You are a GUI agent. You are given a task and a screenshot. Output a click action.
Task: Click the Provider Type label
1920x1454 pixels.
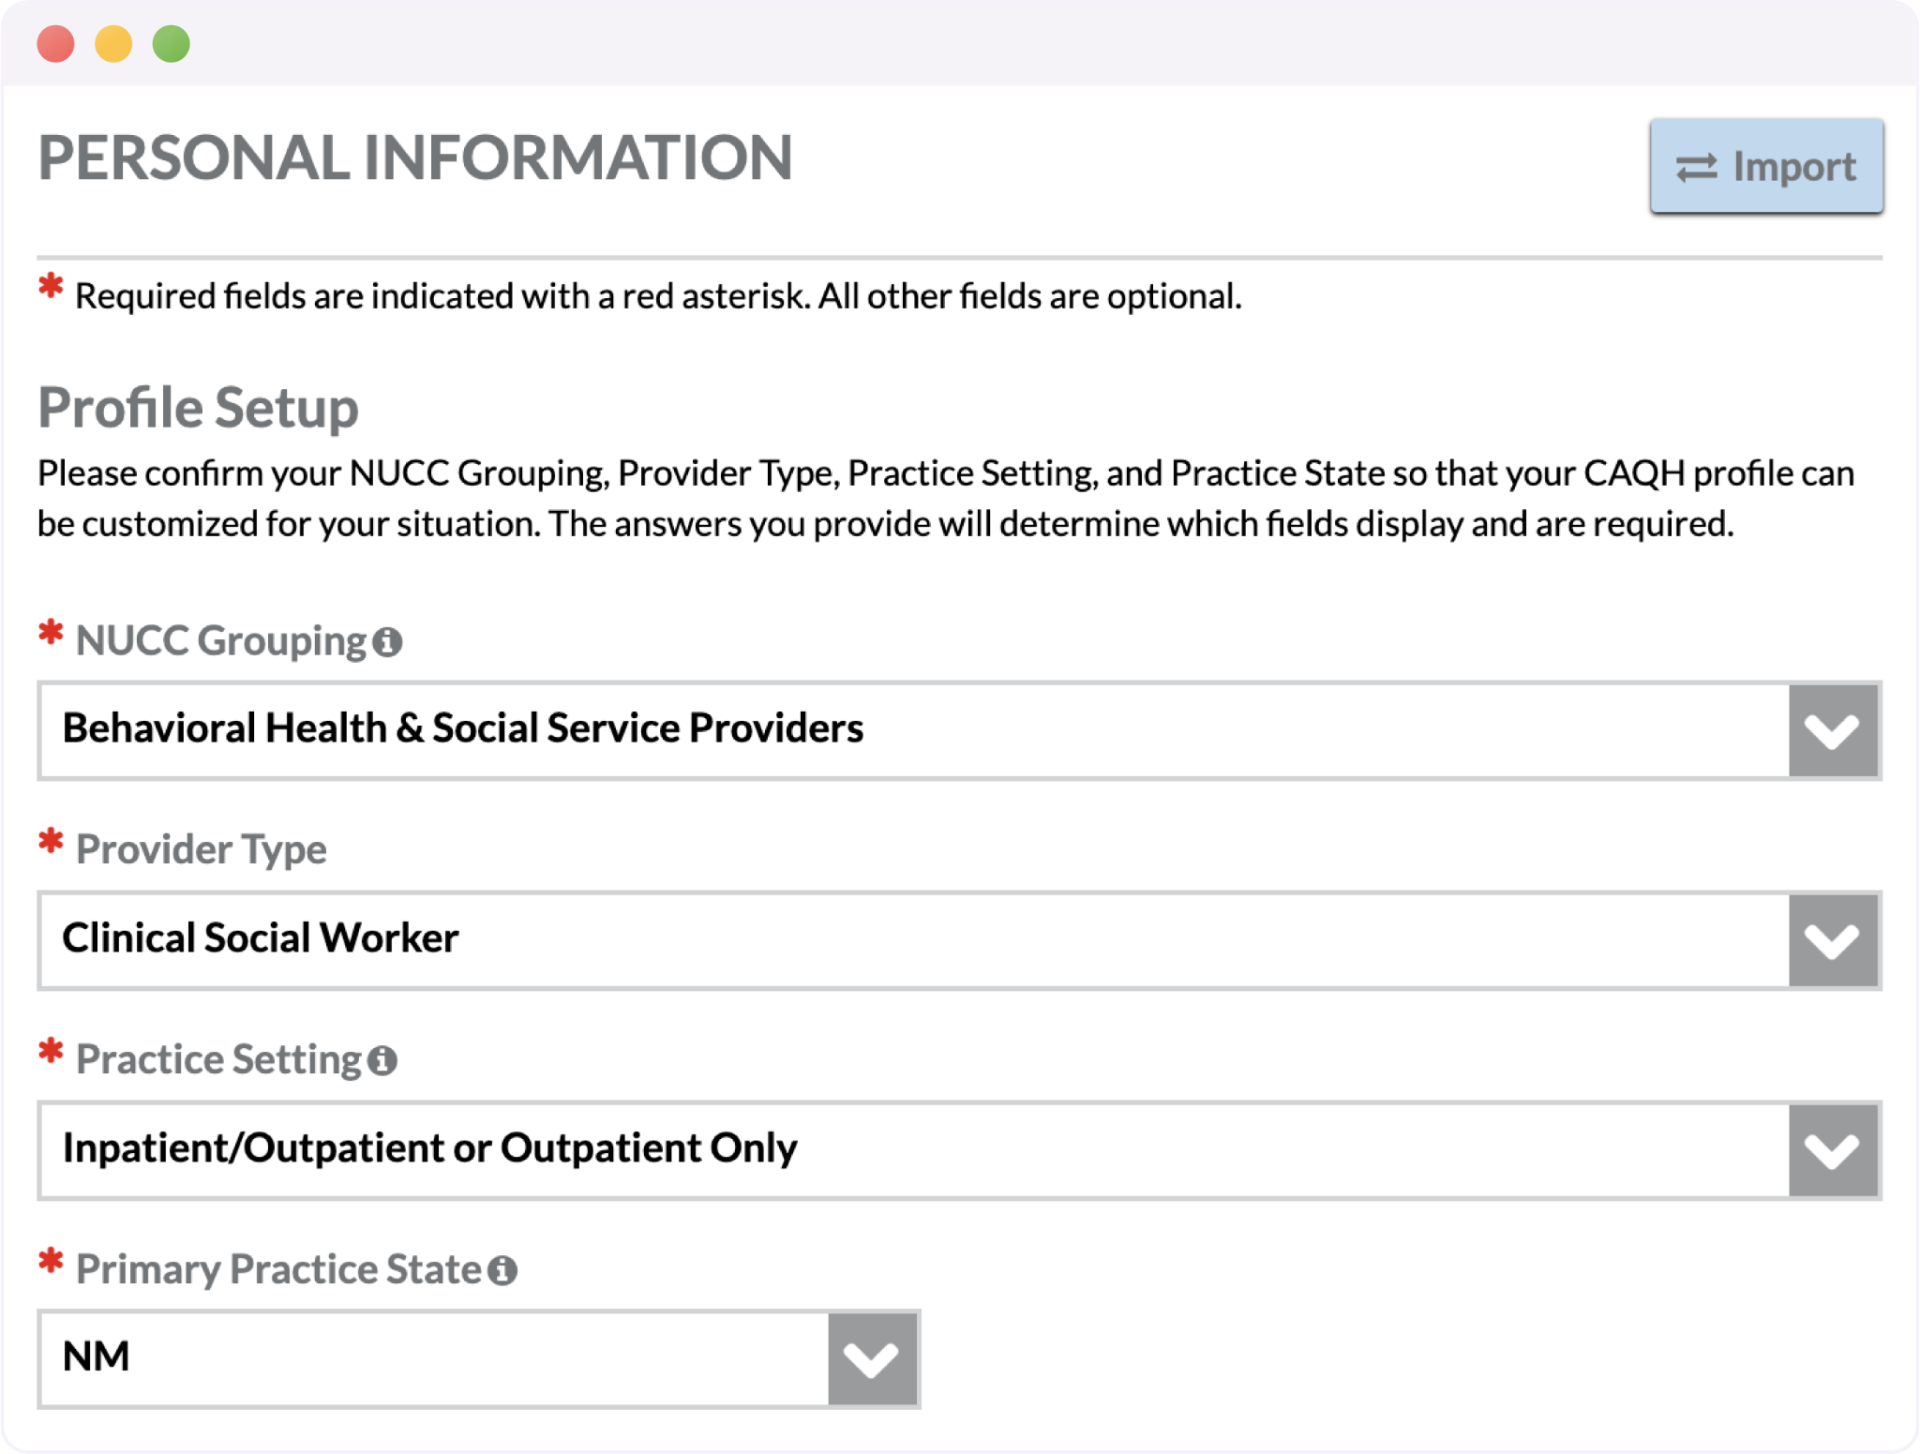(x=201, y=849)
